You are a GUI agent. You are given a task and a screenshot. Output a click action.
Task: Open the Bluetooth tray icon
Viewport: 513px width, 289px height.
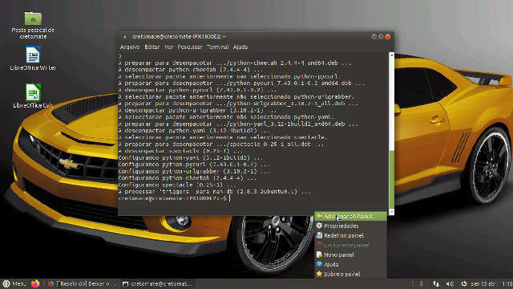422,283
